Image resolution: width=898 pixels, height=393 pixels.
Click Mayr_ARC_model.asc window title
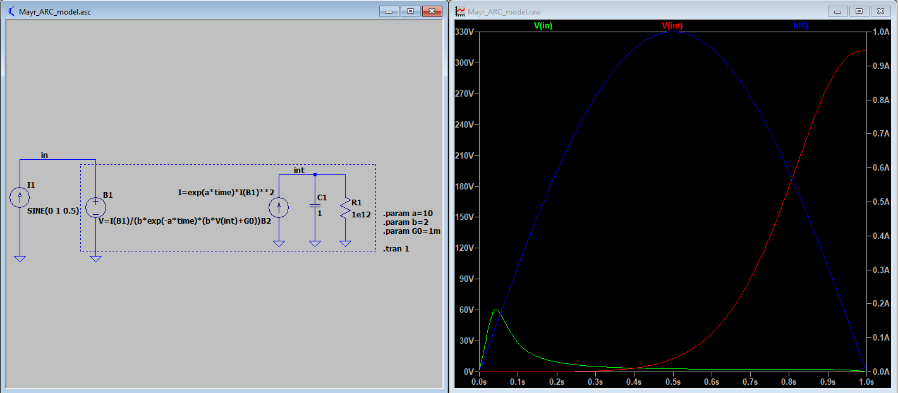(x=55, y=12)
